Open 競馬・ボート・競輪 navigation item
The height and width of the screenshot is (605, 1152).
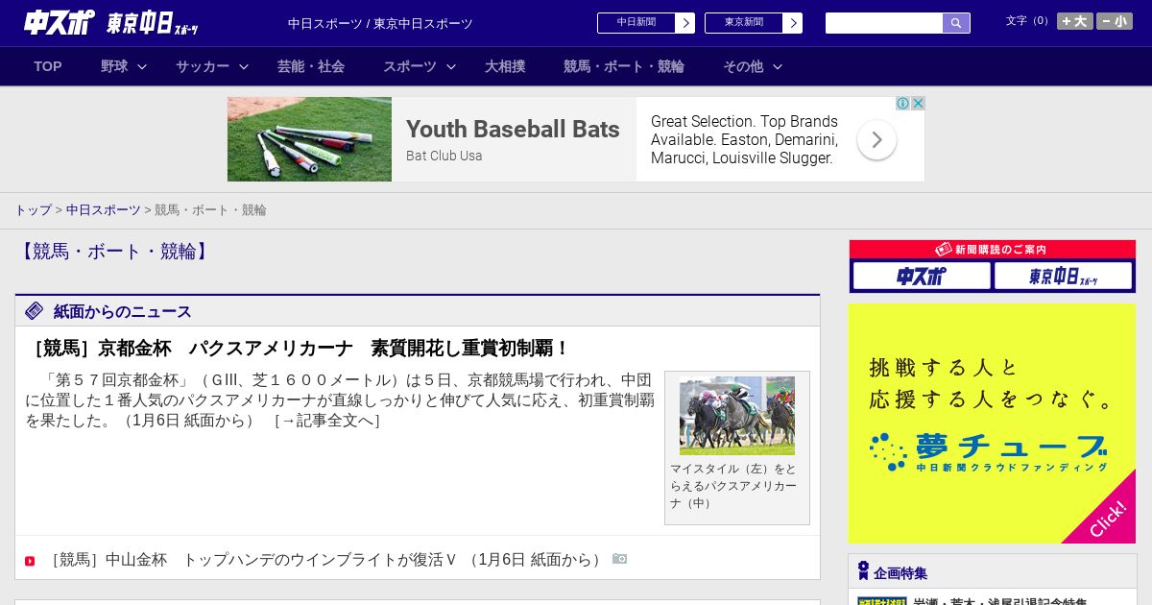(624, 66)
